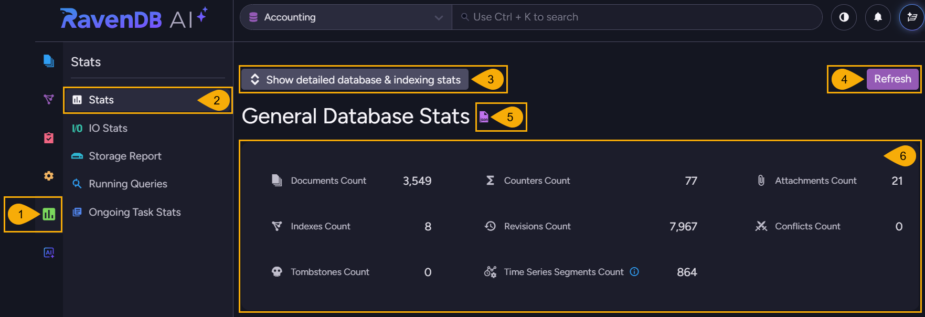Click the Counters Count sigma icon
925x317 pixels.
coord(490,181)
